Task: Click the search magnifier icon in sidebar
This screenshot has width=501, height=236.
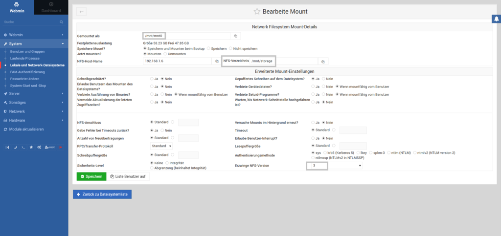Action: (61, 22)
